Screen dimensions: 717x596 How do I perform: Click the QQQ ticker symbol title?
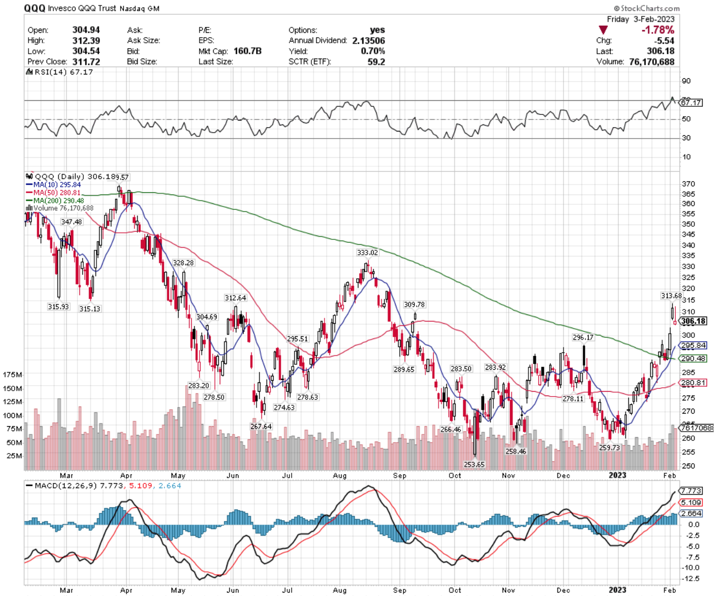[x=35, y=8]
